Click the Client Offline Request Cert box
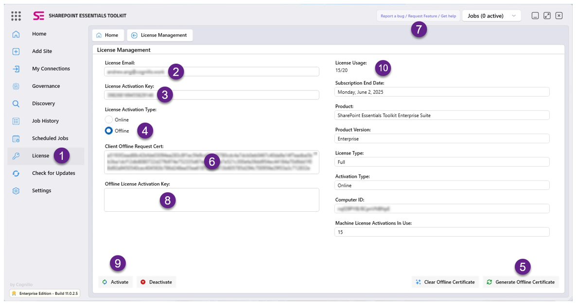Viewport: 577px width, 306px height. click(x=211, y=162)
